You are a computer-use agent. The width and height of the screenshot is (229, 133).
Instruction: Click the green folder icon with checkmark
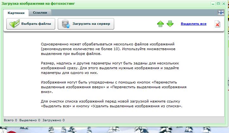pos(13,24)
